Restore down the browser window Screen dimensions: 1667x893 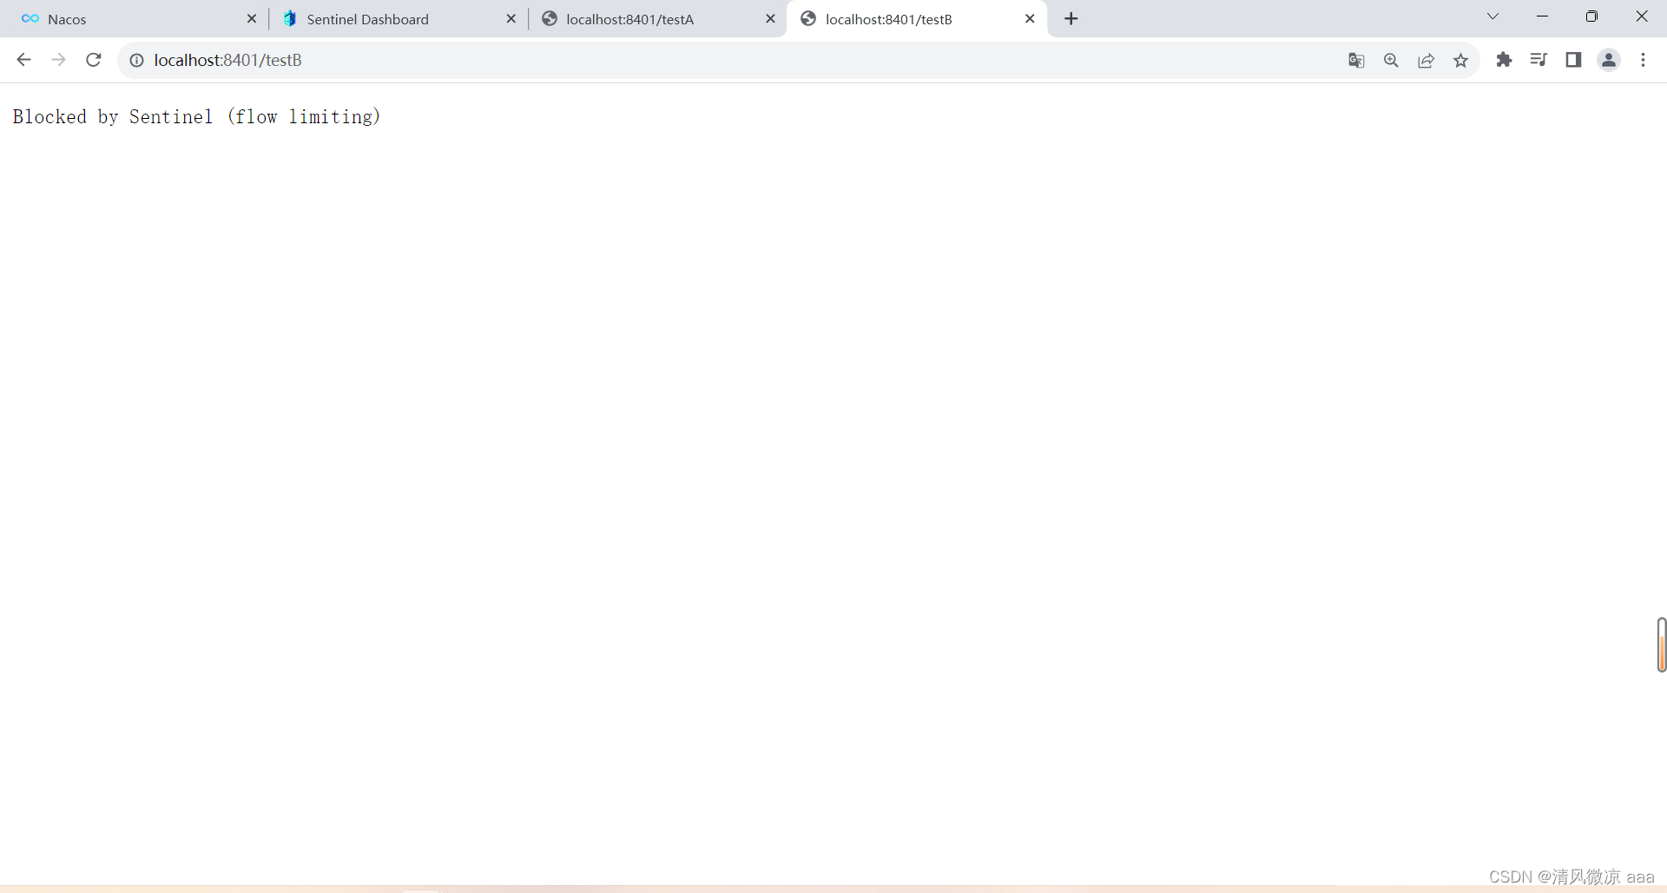coord(1591,16)
